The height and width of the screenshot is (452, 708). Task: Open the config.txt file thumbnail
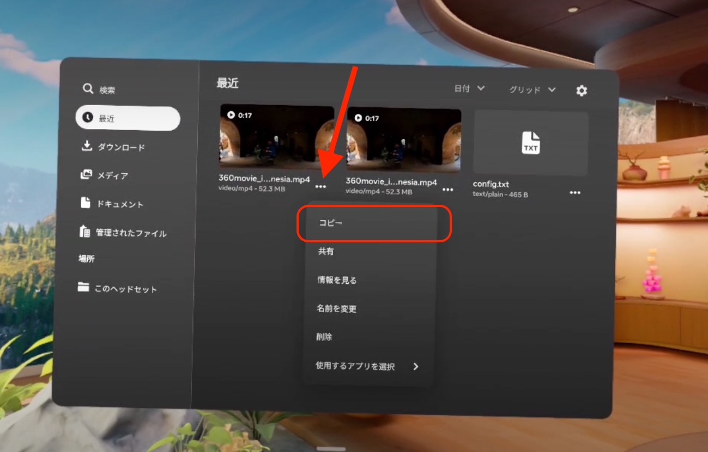point(531,143)
